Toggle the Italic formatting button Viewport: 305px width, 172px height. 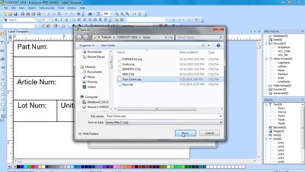click(61, 20)
